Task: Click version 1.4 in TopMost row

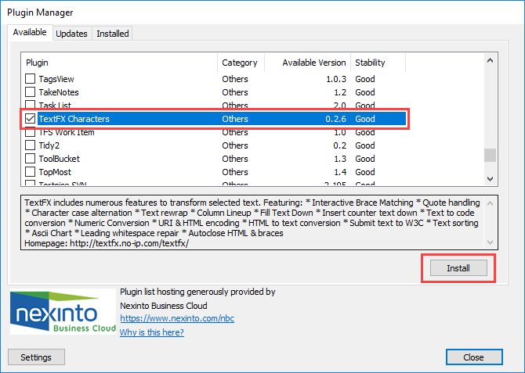Action: [x=340, y=172]
